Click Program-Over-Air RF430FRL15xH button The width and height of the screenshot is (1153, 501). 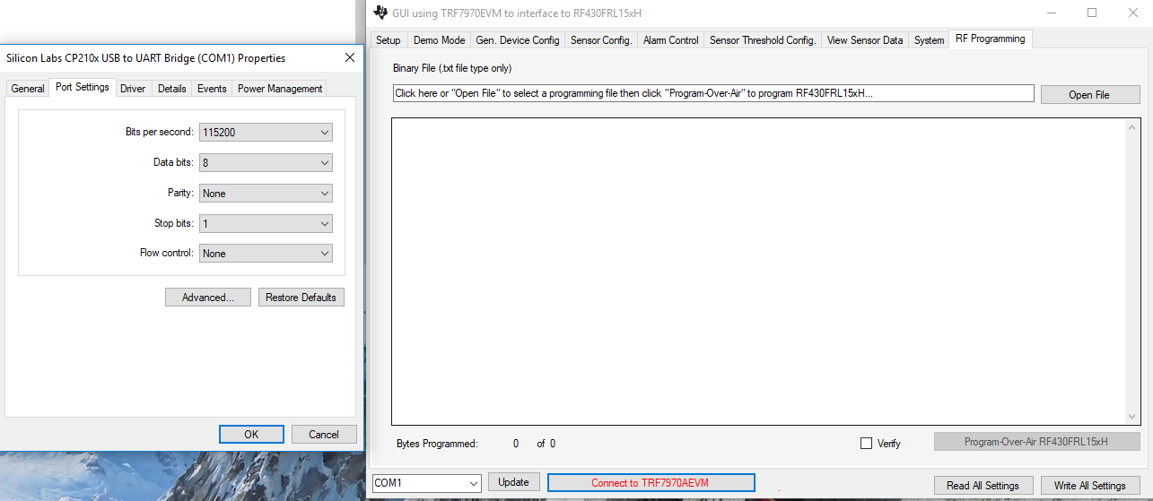click(x=1036, y=442)
